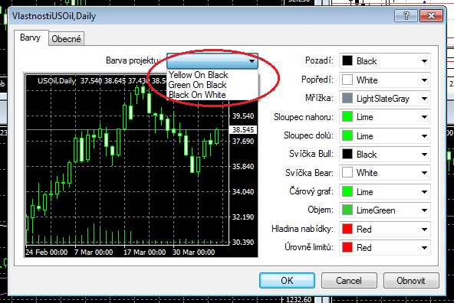Click the 35.840 price axis label
Image resolution: width=454 pixels, height=303 pixels.
tap(243, 166)
